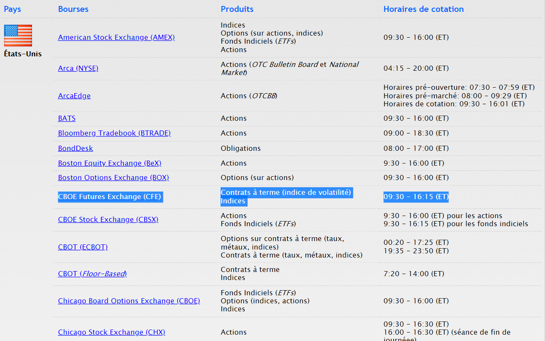This screenshot has height=341, width=545.
Task: Click CBSX hours pour les fonds indiciels
Action: pyautogui.click(x=456, y=224)
